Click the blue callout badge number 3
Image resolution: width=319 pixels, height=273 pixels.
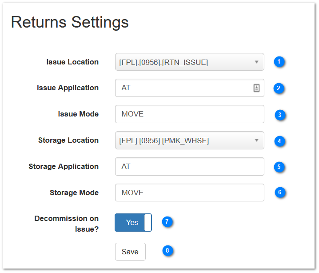tap(280, 115)
